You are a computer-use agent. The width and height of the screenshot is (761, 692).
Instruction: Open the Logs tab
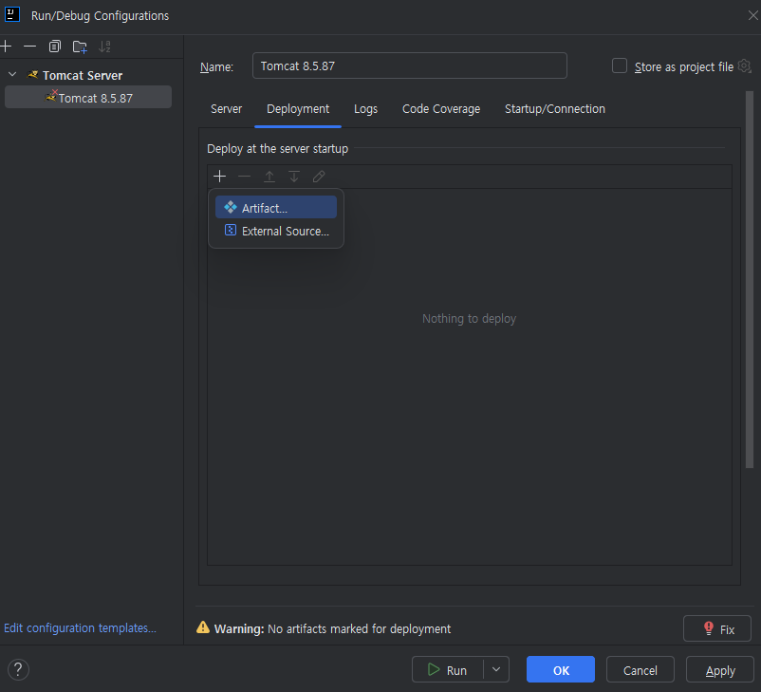[365, 109]
